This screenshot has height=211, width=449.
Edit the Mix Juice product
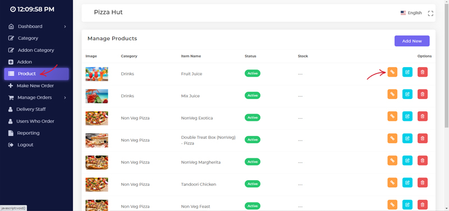407,94
